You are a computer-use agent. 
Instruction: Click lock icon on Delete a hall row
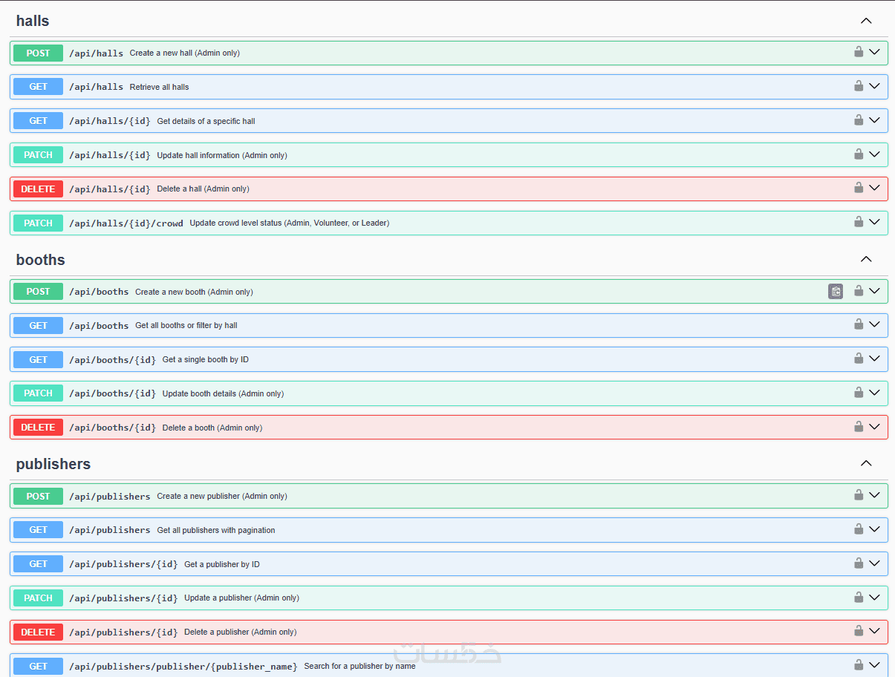pyautogui.click(x=859, y=188)
